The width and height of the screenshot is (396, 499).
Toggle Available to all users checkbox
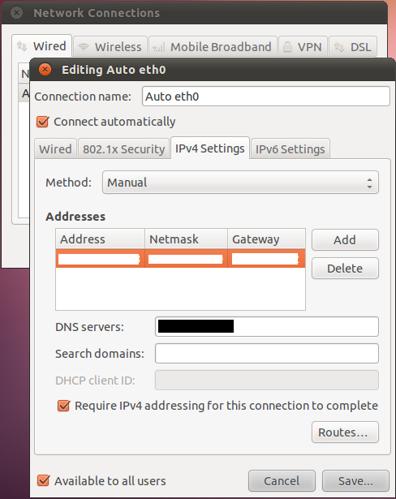[x=43, y=480]
